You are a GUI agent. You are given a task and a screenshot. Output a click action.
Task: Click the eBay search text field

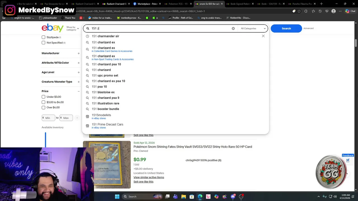coord(161,28)
